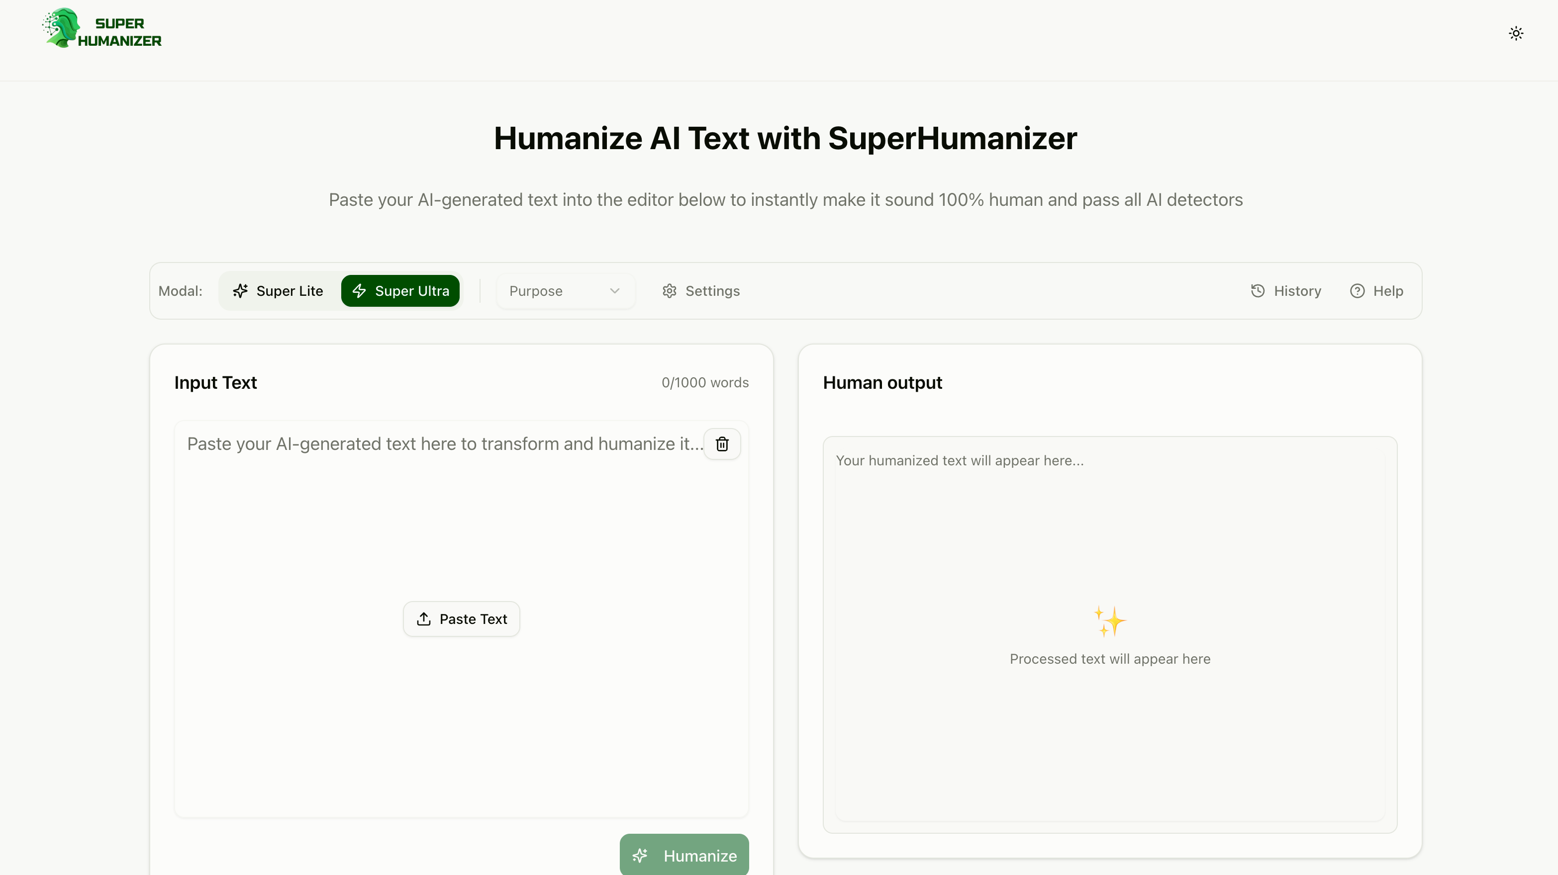This screenshot has width=1558, height=875.
Task: Click the Humanize button
Action: [684, 855]
